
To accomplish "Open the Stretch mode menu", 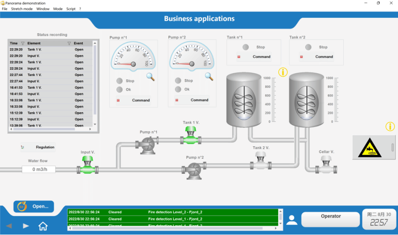I will [22, 9].
